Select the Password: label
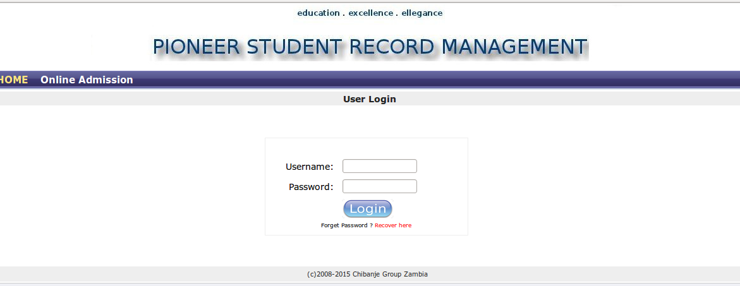Image resolution: width=740 pixels, height=286 pixels. pos(311,187)
